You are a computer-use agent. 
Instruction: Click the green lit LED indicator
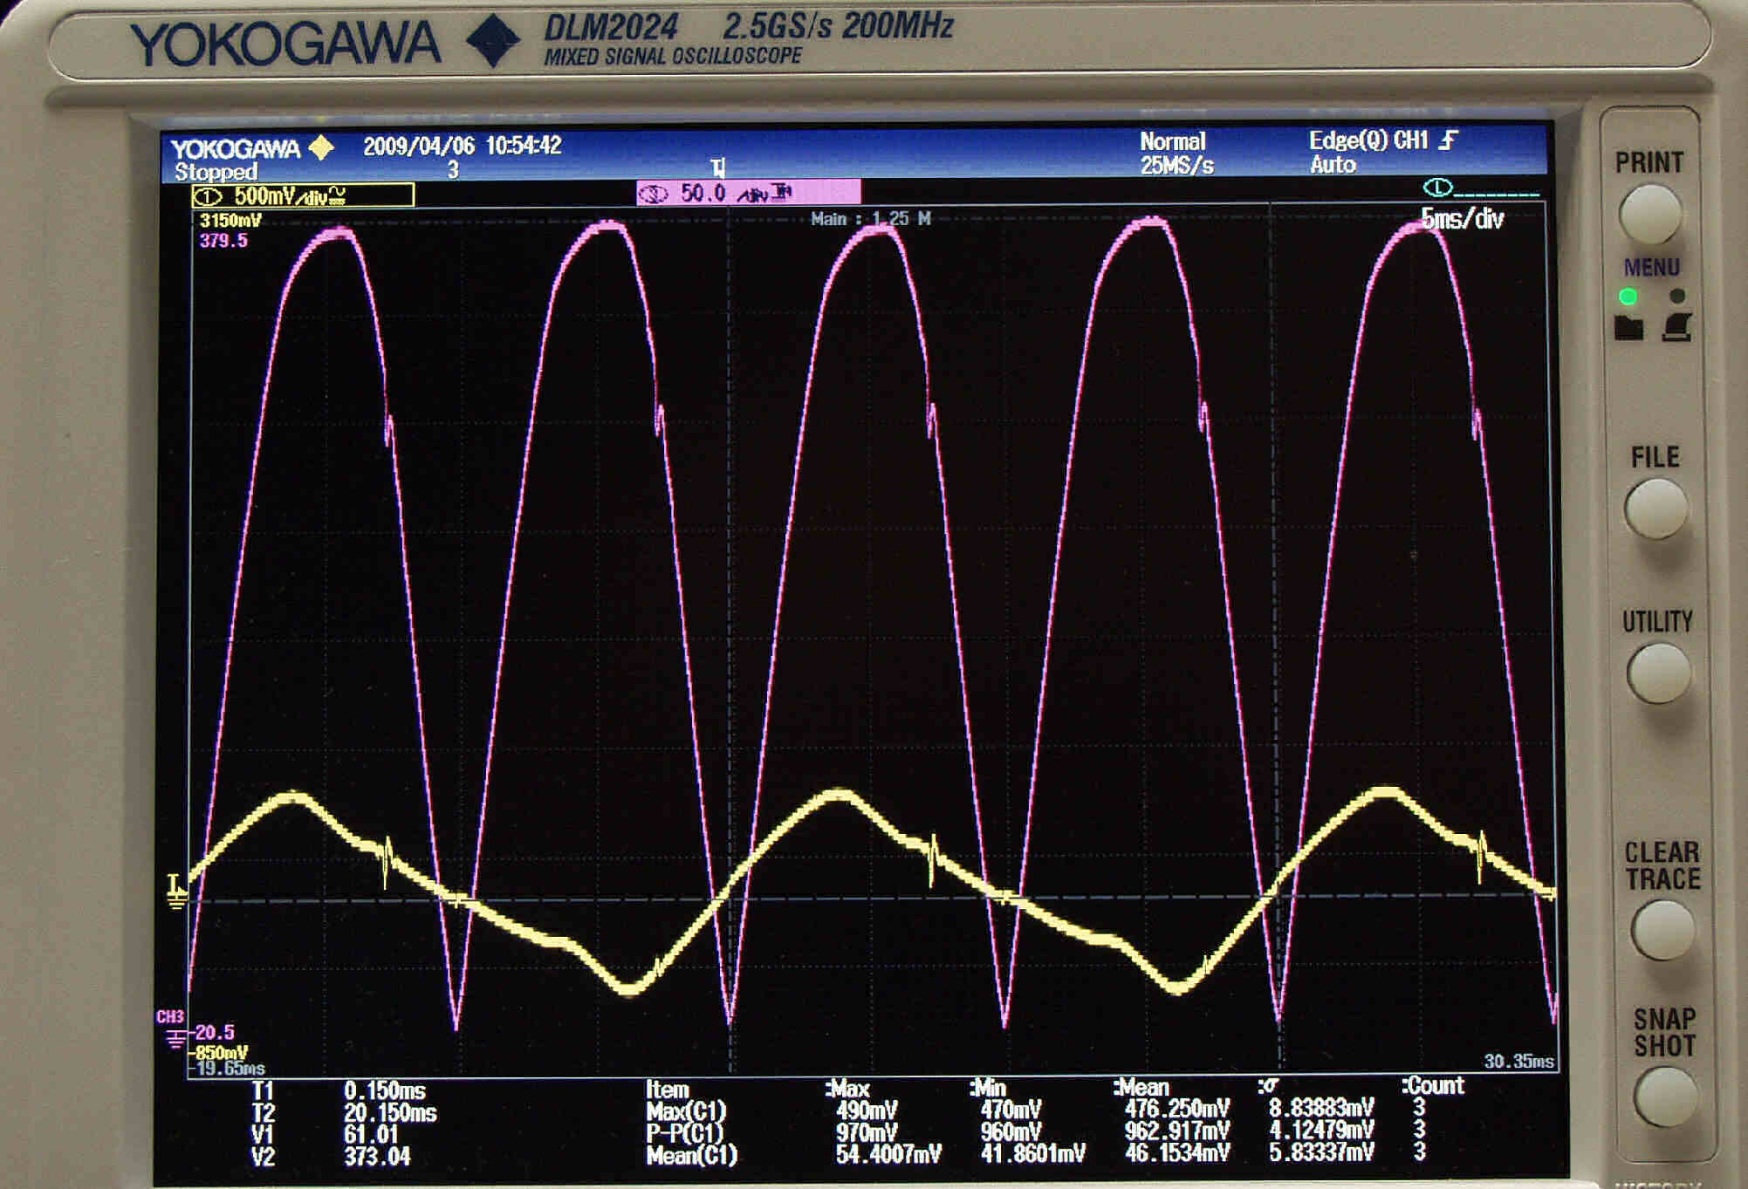pyautogui.click(x=1628, y=297)
